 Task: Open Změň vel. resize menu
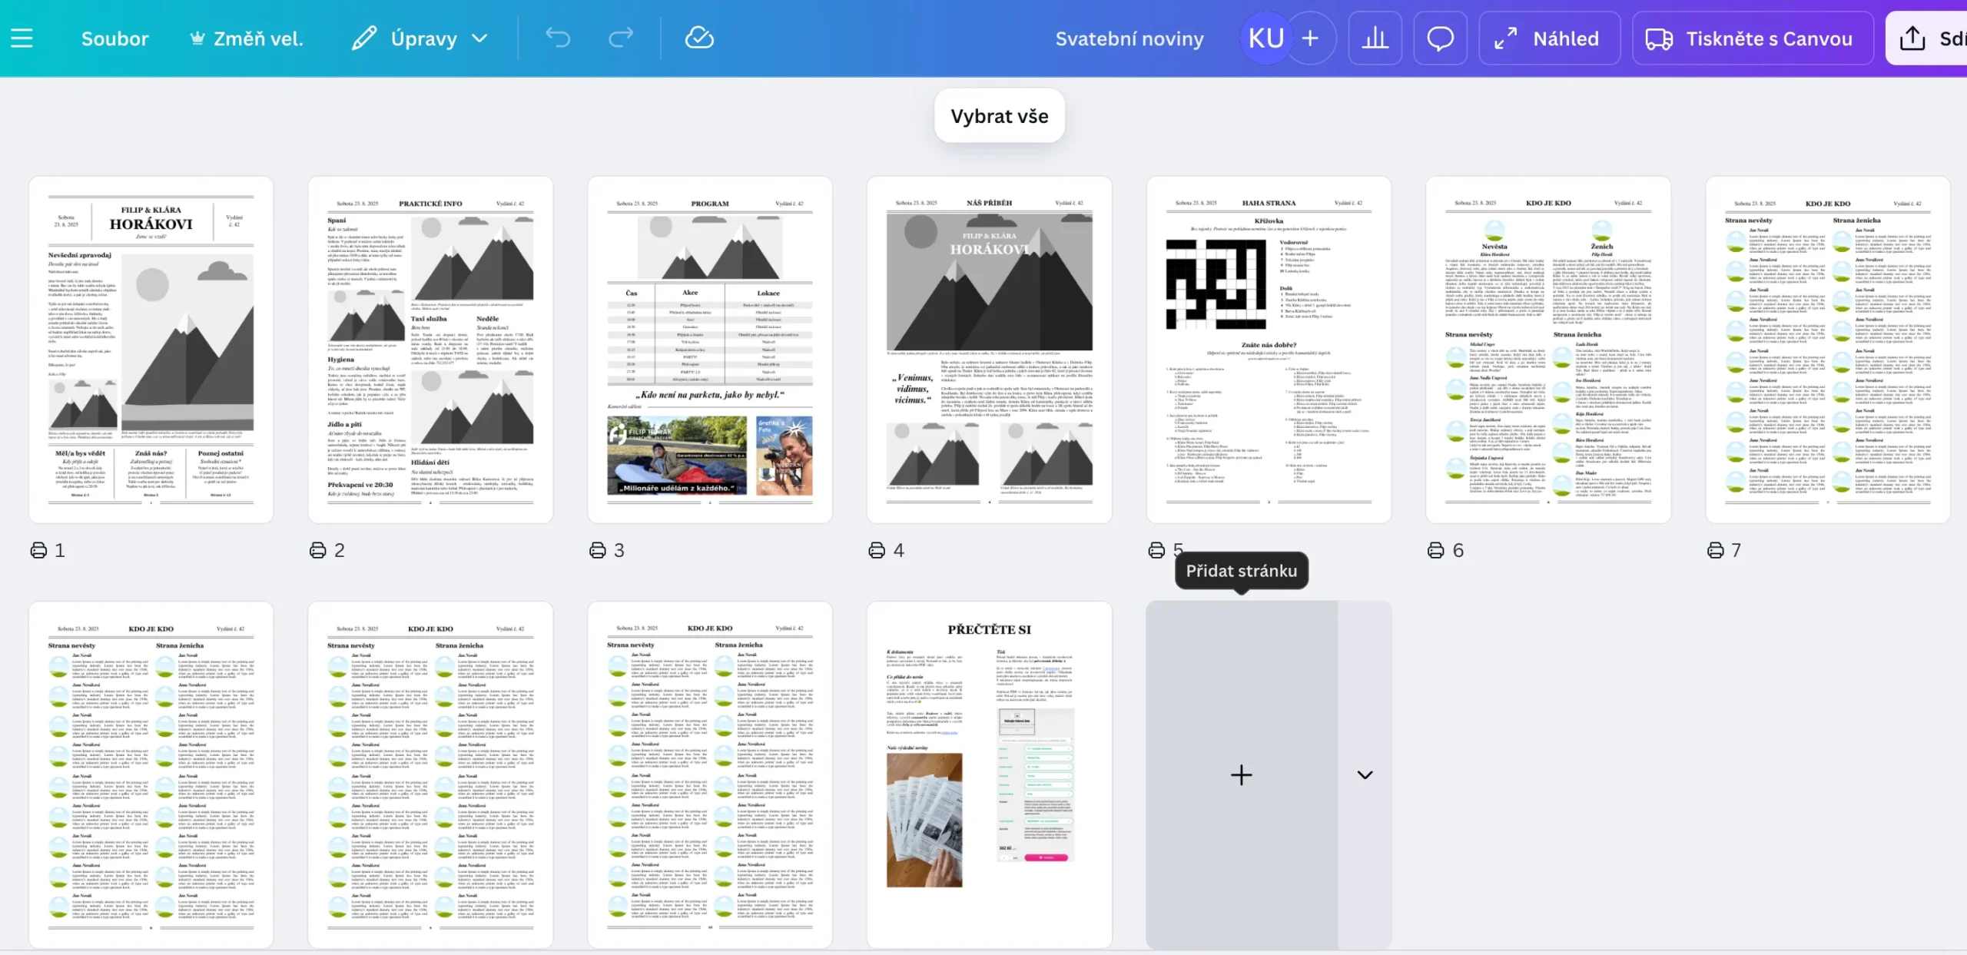pos(247,38)
